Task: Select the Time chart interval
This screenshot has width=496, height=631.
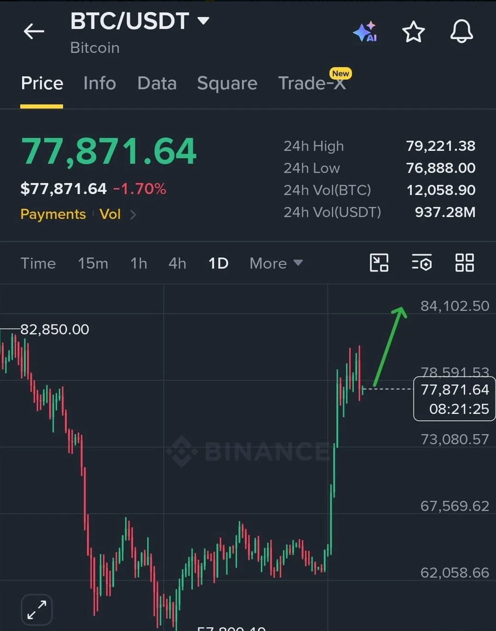Action: [38, 263]
